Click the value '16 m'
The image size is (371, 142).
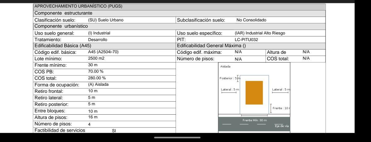[93, 117]
